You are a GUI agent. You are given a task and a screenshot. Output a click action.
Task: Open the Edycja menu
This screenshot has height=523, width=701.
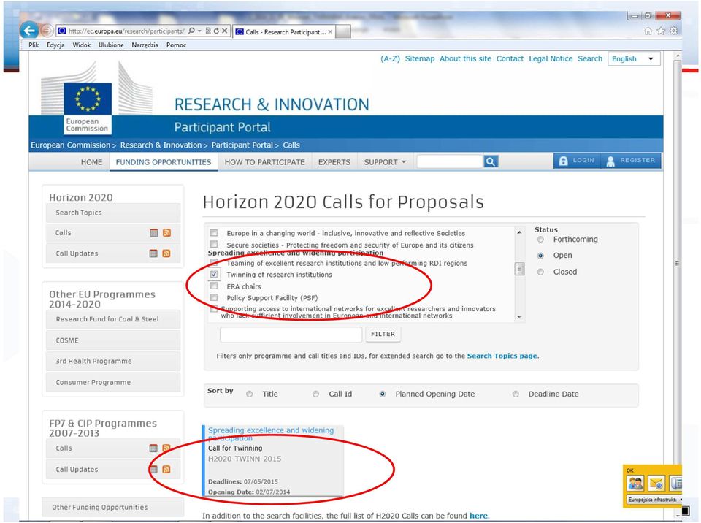pos(55,45)
